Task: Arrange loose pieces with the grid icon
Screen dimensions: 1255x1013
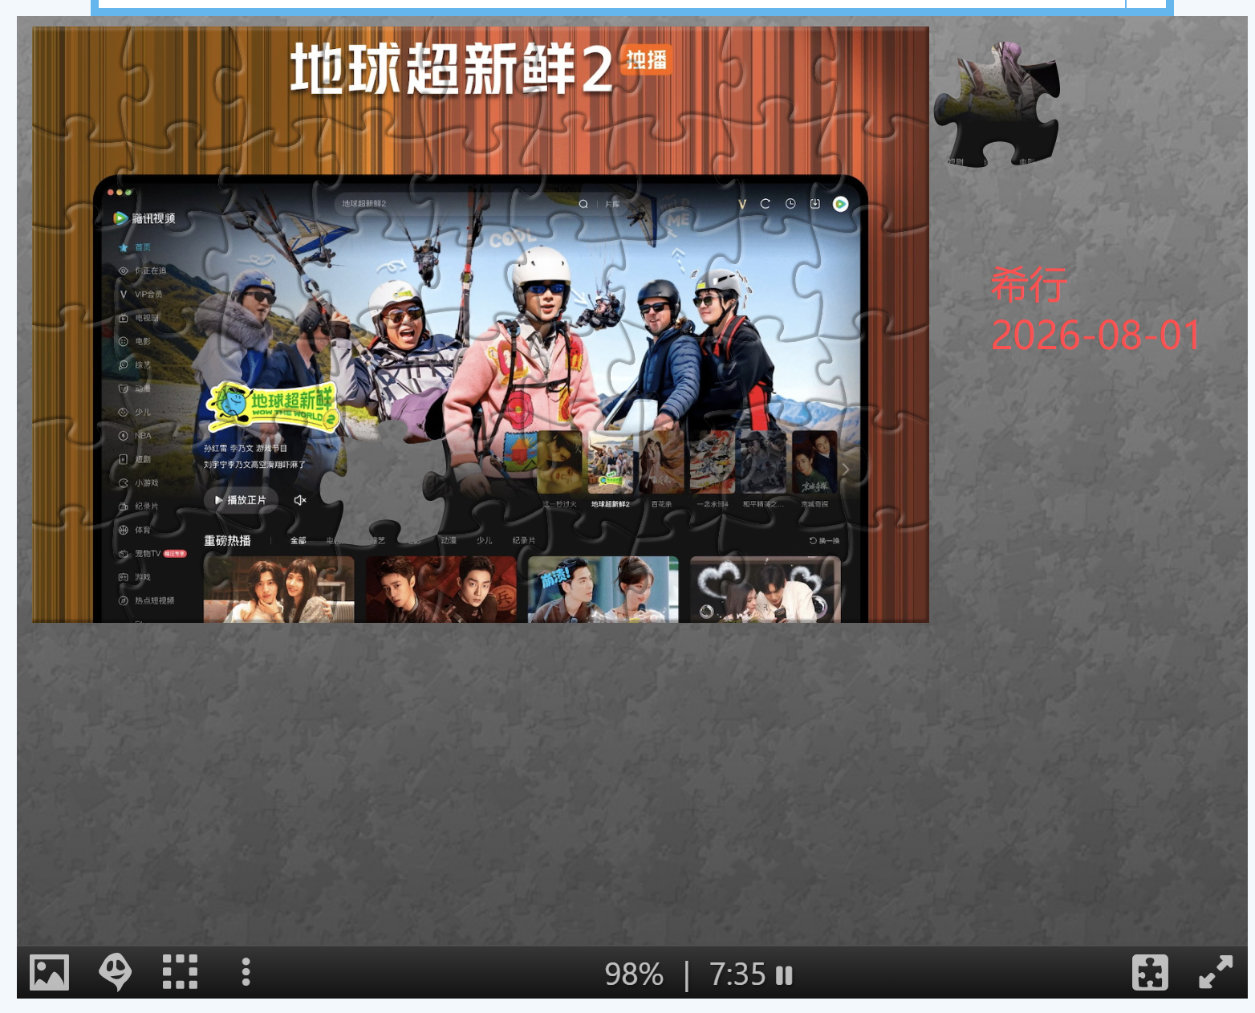Action: coord(180,972)
